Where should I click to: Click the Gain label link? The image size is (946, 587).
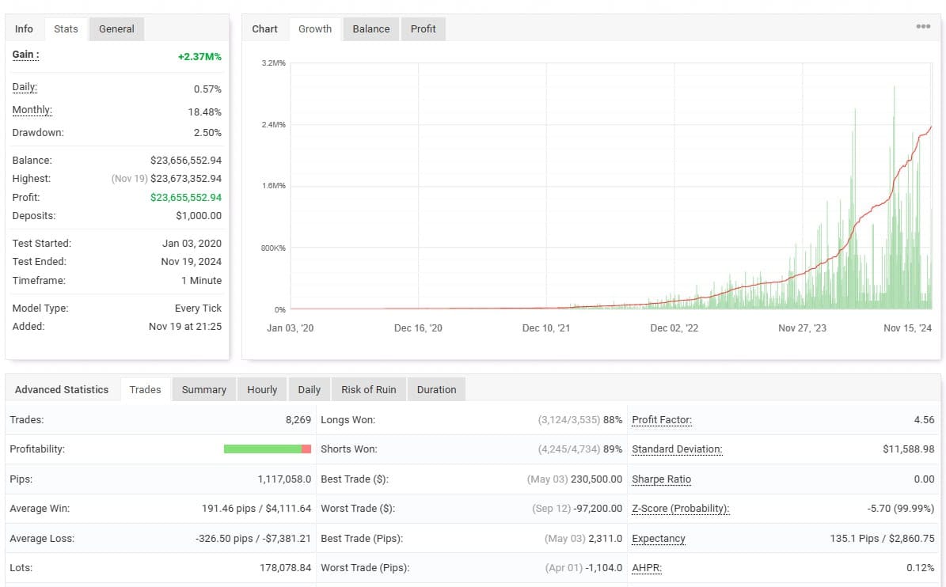(x=25, y=55)
